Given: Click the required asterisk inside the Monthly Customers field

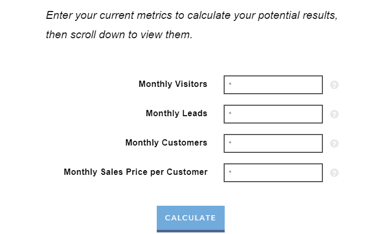Looking at the screenshot, I should (230, 143).
